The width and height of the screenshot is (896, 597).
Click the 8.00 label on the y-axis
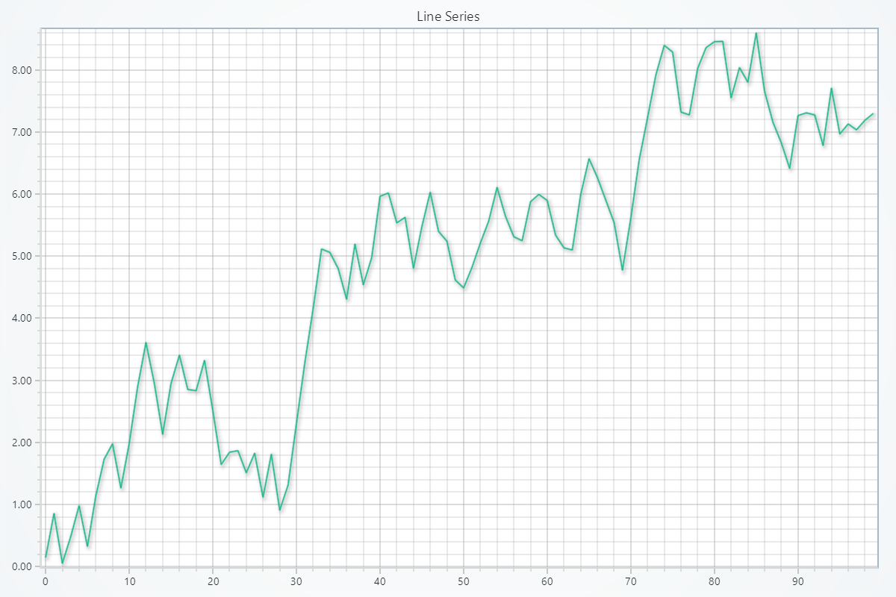22,70
